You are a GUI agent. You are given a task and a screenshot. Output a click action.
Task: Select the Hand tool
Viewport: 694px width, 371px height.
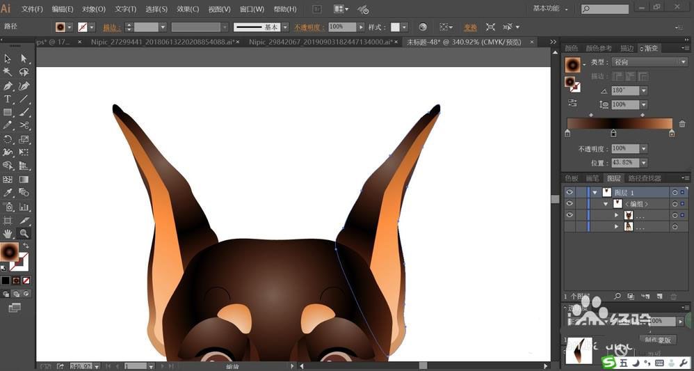click(x=8, y=234)
